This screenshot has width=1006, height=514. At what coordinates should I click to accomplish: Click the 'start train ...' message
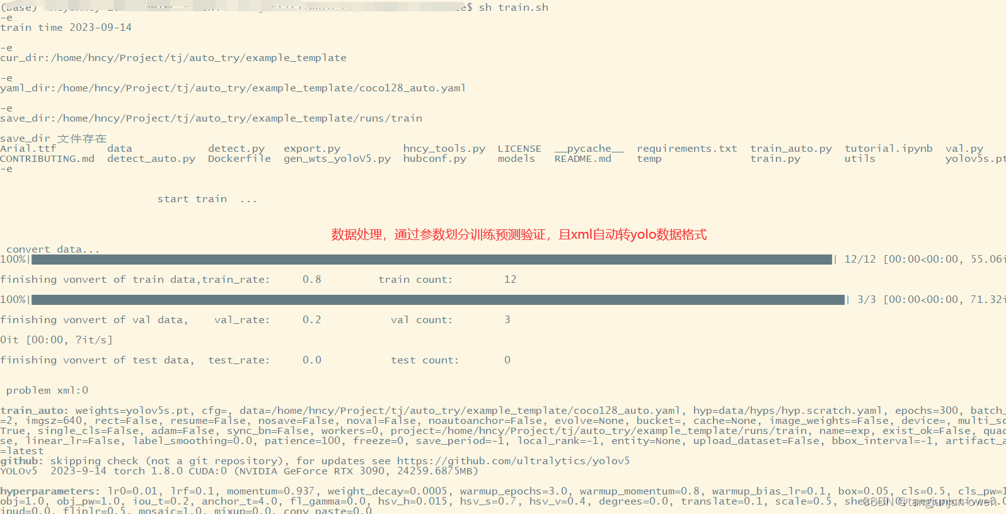207,199
